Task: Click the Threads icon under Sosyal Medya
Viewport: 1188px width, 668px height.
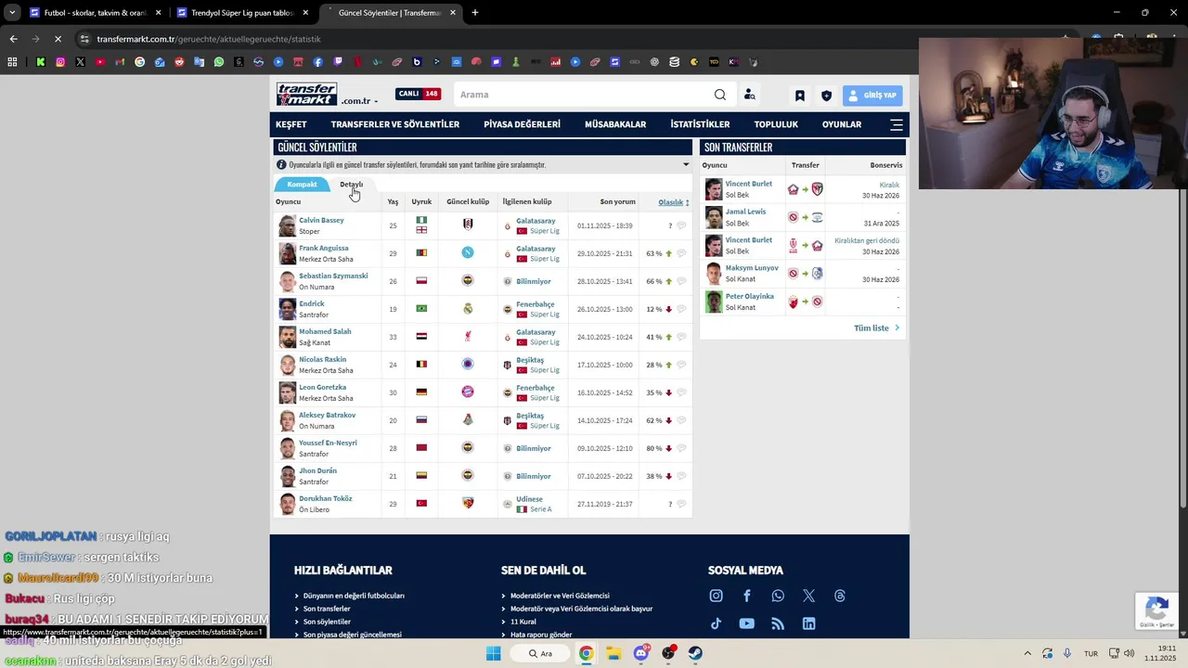Action: pos(840,596)
